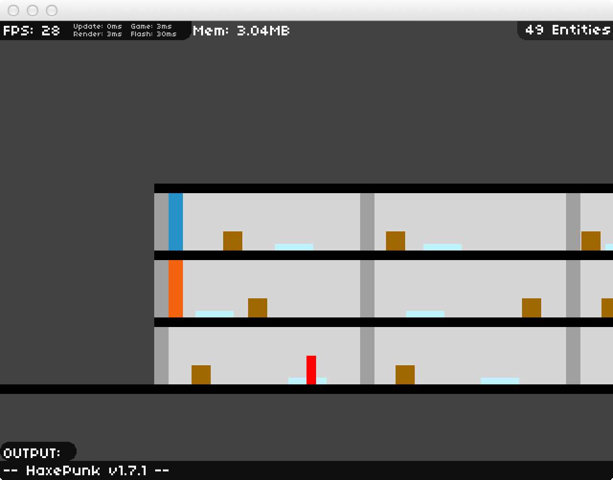613x480 pixels.
Task: Click light blue pad beside the orange door
Action: [x=215, y=314]
